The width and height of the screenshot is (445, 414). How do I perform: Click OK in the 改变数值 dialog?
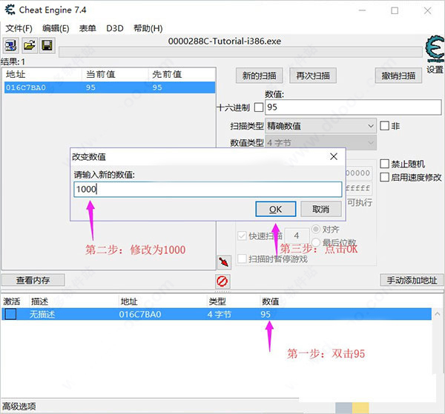[276, 209]
